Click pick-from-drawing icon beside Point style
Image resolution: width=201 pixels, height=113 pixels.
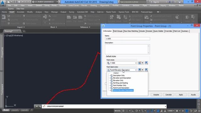[x=146, y=63]
